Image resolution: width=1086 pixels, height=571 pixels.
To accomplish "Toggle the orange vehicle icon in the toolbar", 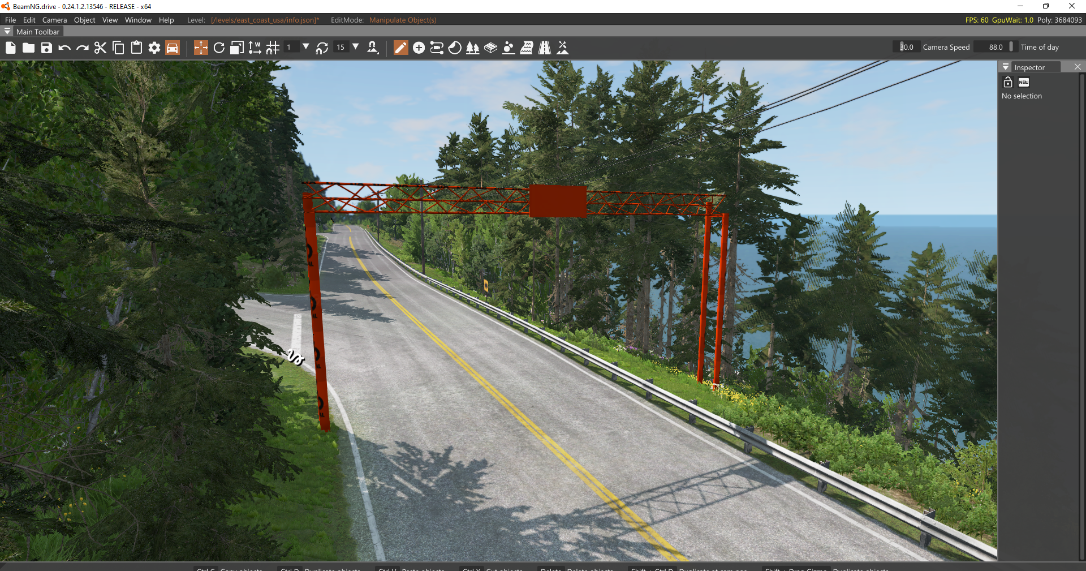I will (x=173, y=48).
